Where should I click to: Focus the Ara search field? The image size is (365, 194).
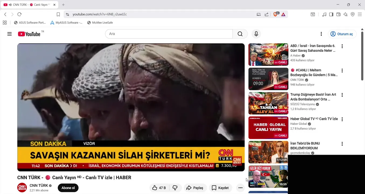point(169,34)
